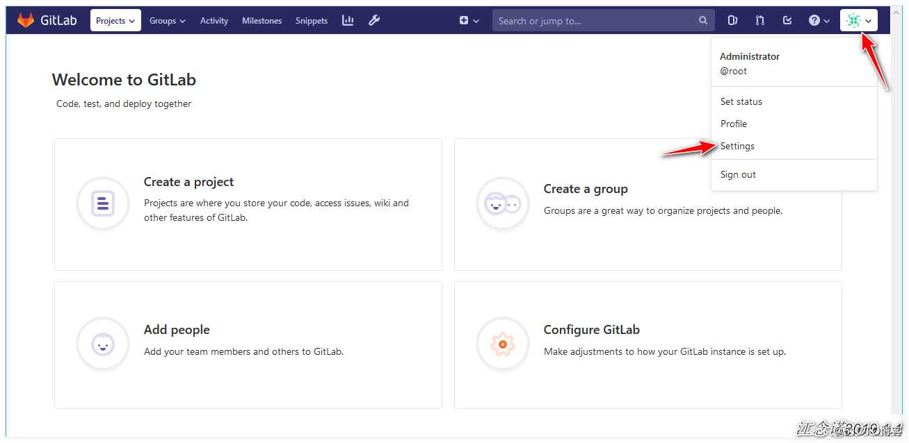Click the @root username text
The image size is (909, 443).
click(x=734, y=71)
